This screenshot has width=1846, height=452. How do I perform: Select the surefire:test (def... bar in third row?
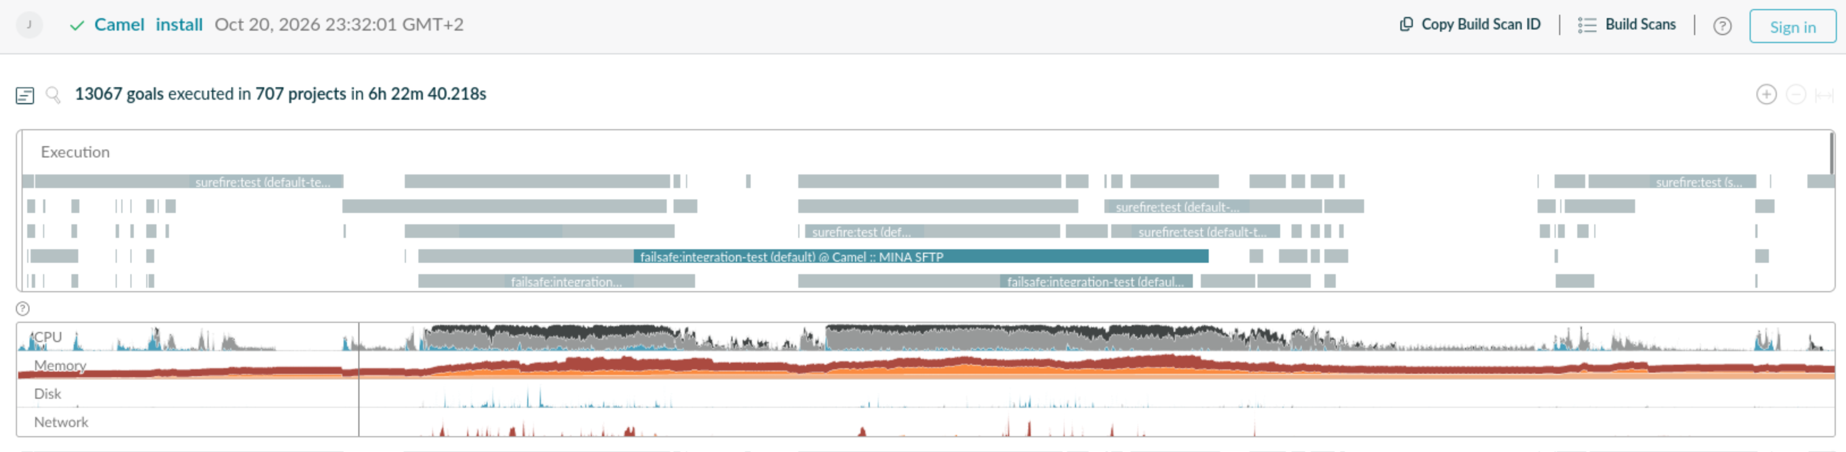pos(864,231)
